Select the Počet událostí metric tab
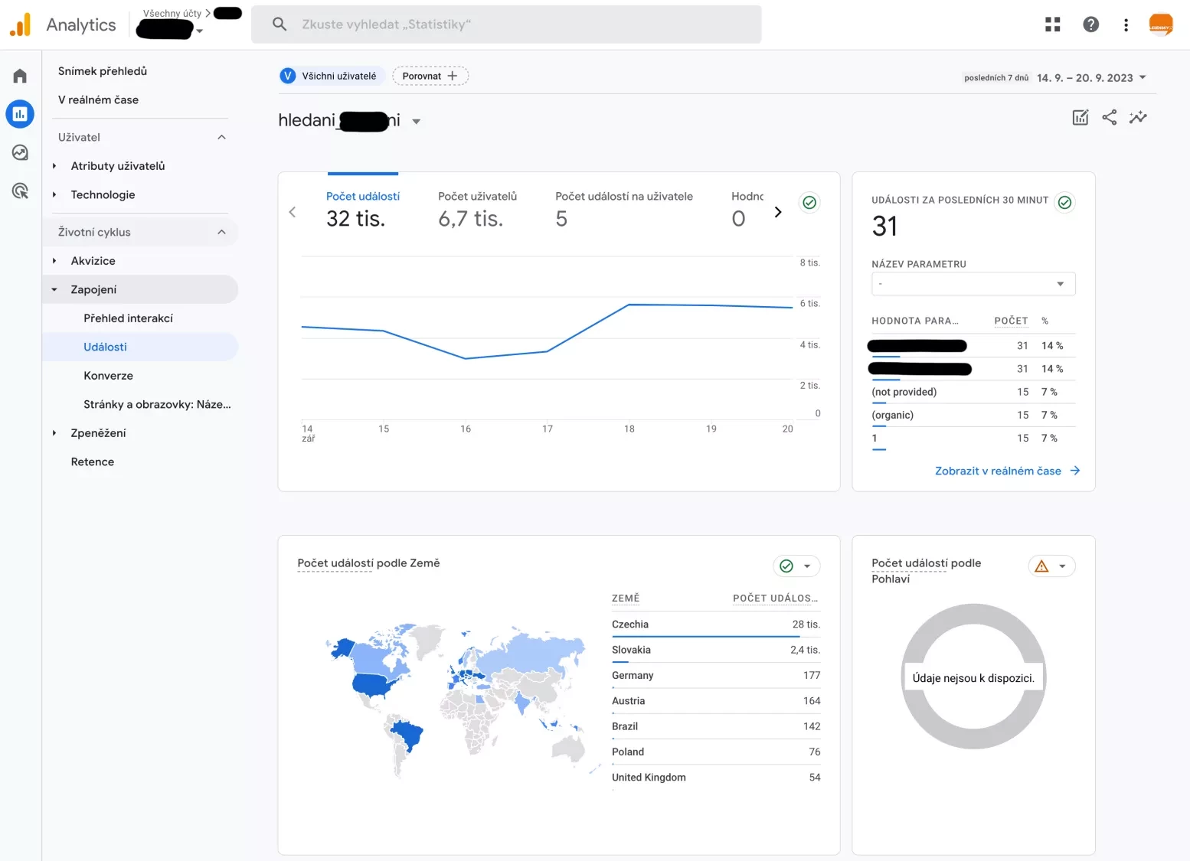The width and height of the screenshot is (1190, 861). [x=363, y=209]
